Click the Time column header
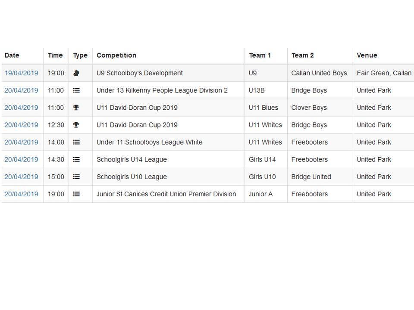Image resolution: width=414 pixels, height=310 pixels. pyautogui.click(x=55, y=56)
